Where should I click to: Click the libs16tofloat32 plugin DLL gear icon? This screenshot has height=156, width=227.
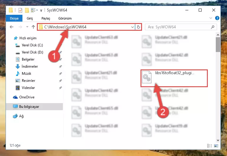coord(147,77)
